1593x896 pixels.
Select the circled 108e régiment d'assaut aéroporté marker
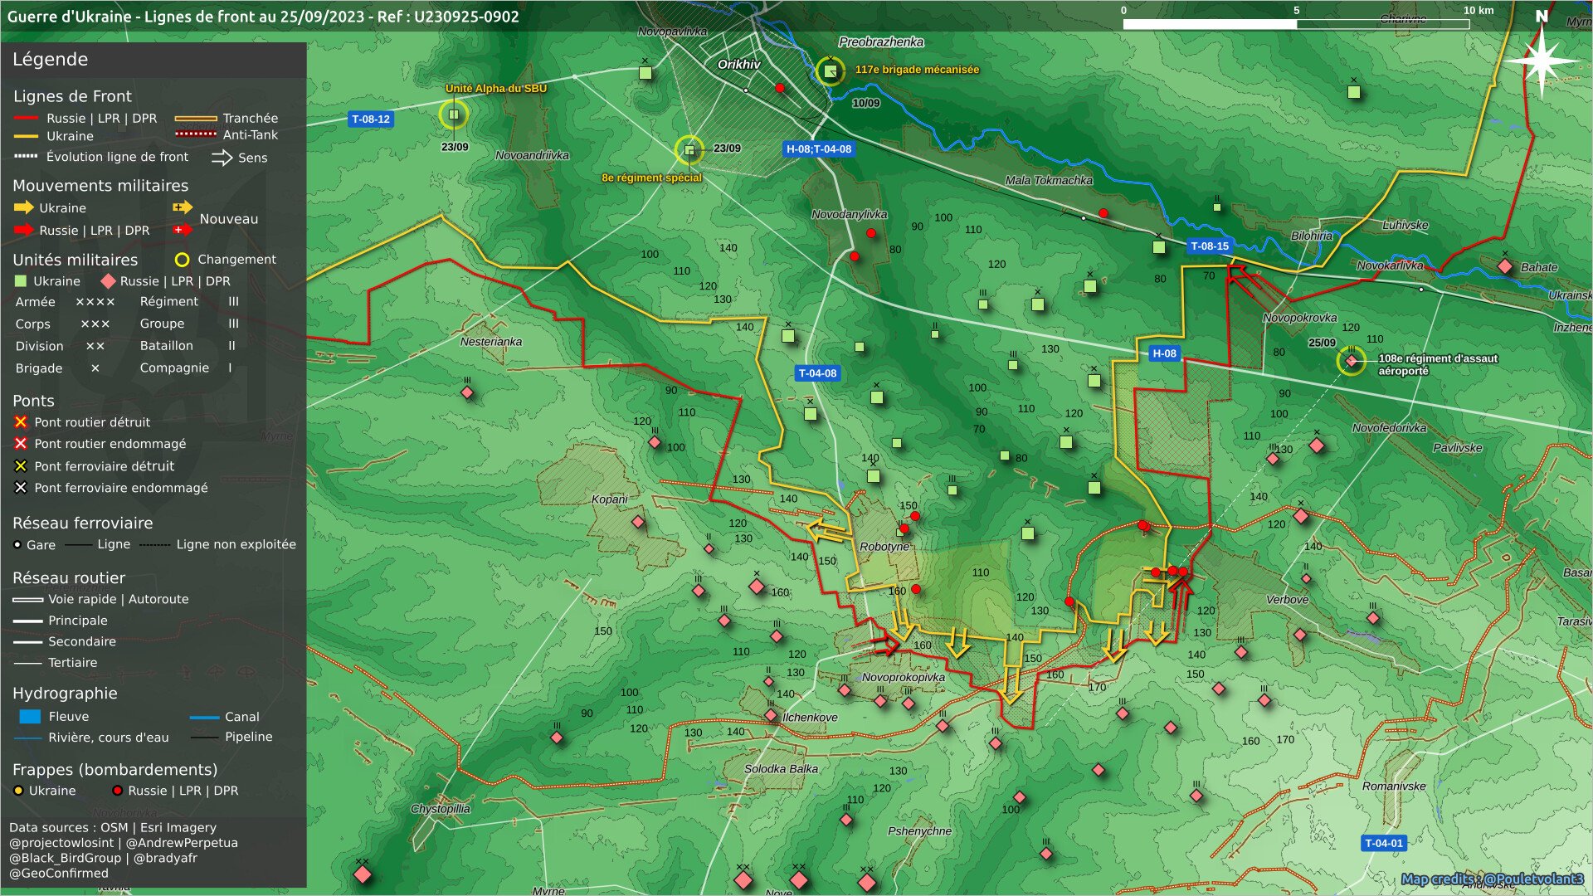click(x=1352, y=361)
